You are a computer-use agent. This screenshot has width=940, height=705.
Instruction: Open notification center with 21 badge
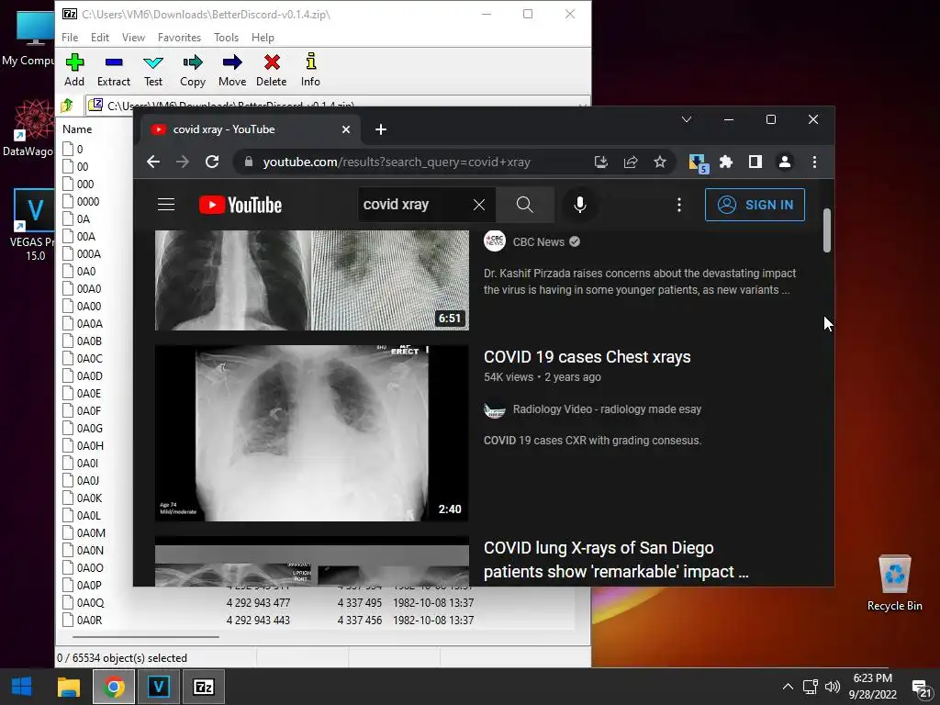(921, 688)
